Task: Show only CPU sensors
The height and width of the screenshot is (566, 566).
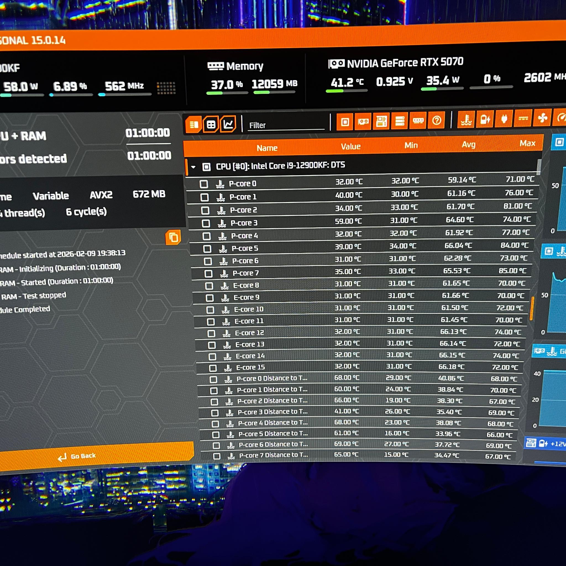Action: (x=345, y=122)
